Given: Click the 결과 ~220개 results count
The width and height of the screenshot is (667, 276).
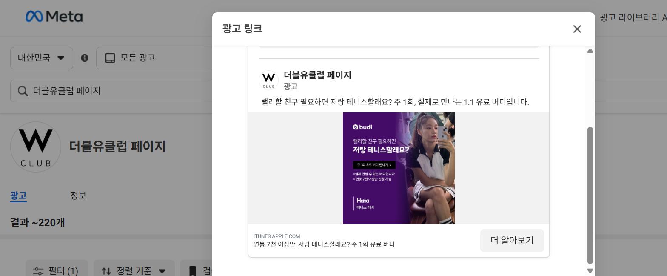Looking at the screenshot, I should click(x=37, y=222).
